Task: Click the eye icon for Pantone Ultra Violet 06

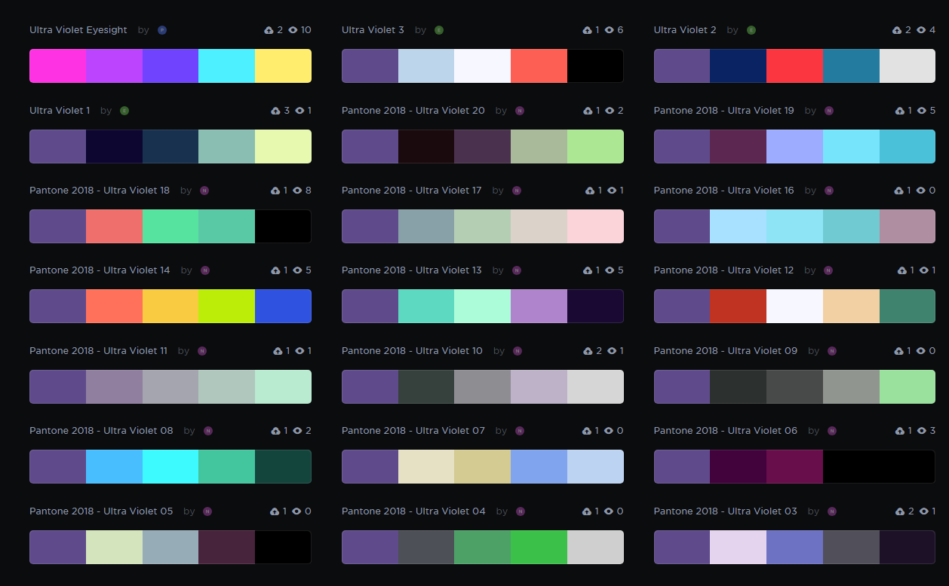Action: (921, 431)
